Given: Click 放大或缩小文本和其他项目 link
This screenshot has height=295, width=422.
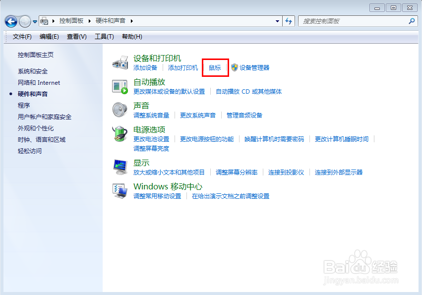Looking at the screenshot, I should [169, 172].
